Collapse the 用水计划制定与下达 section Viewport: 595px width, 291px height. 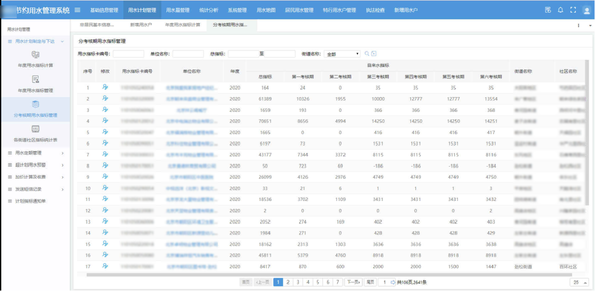pos(35,41)
